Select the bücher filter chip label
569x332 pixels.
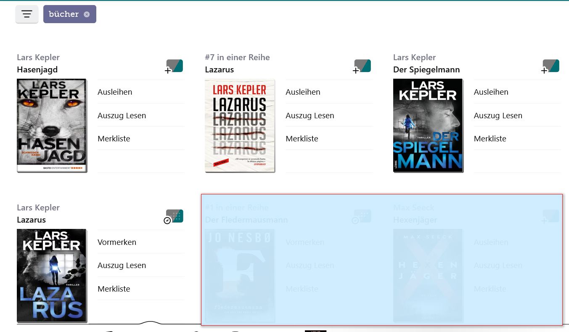tap(64, 14)
